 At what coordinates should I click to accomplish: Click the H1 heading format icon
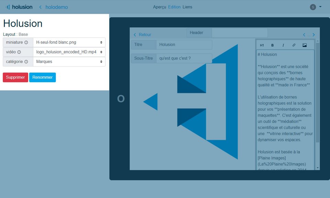click(262, 45)
